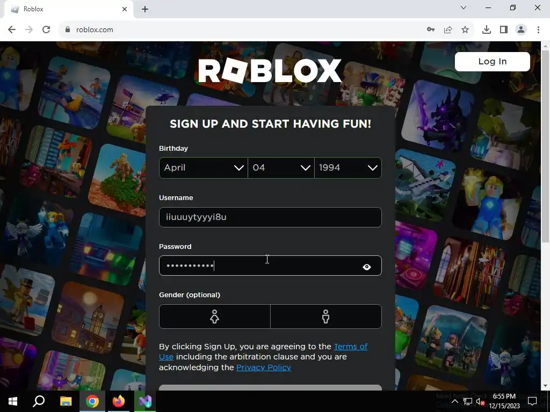The height and width of the screenshot is (412, 550).
Task: Open the tab search chevron
Action: tap(464, 8)
